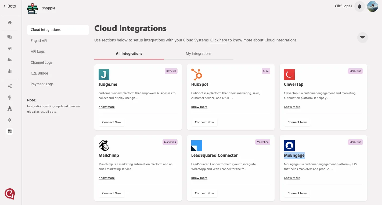Open the hierarchy tree icon in sidebar

(x=10, y=108)
